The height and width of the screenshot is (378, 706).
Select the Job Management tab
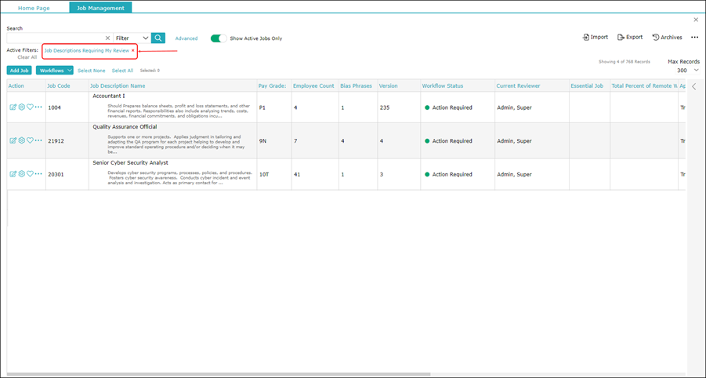tap(100, 8)
